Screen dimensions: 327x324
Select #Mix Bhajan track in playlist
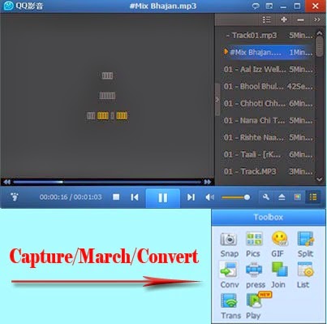[x=269, y=52]
